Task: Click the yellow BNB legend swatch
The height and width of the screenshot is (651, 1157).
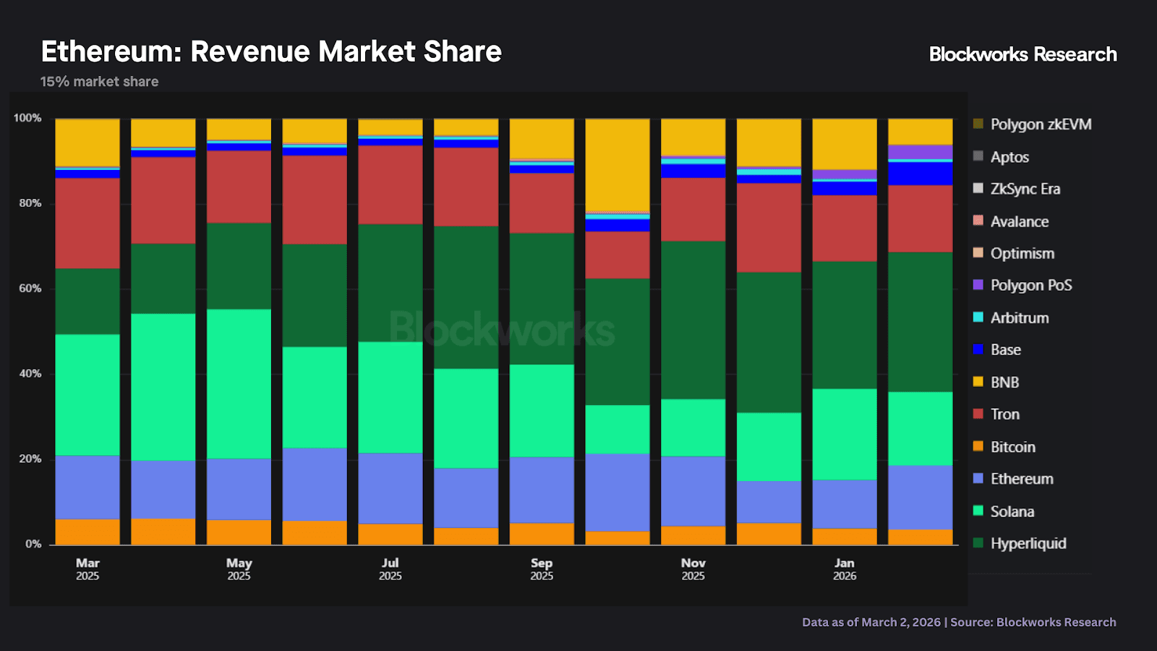Action: click(x=978, y=381)
